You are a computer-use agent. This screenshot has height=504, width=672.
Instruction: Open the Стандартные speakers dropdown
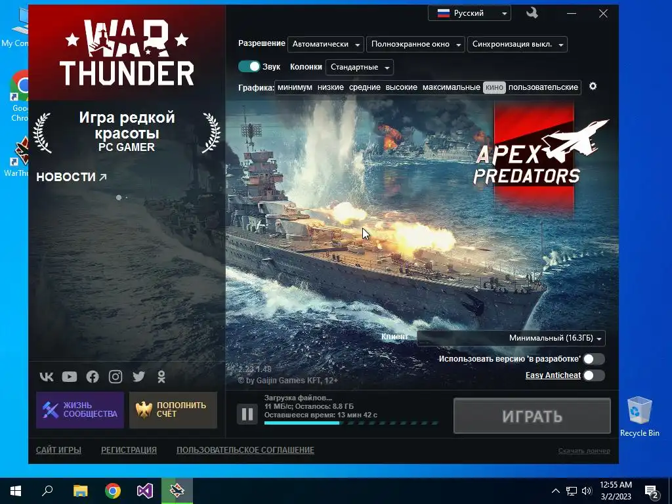click(x=360, y=68)
